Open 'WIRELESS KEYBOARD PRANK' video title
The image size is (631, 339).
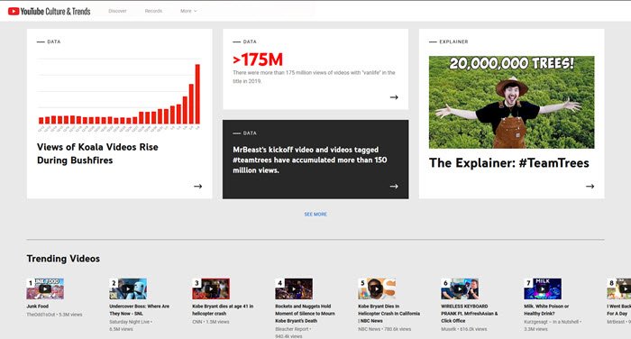tap(470, 314)
